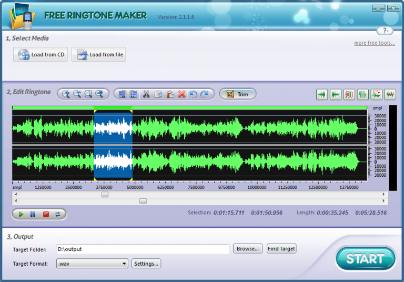Viewport: 404px width, 282px height.
Task: Click the Trim button
Action: [x=238, y=94]
